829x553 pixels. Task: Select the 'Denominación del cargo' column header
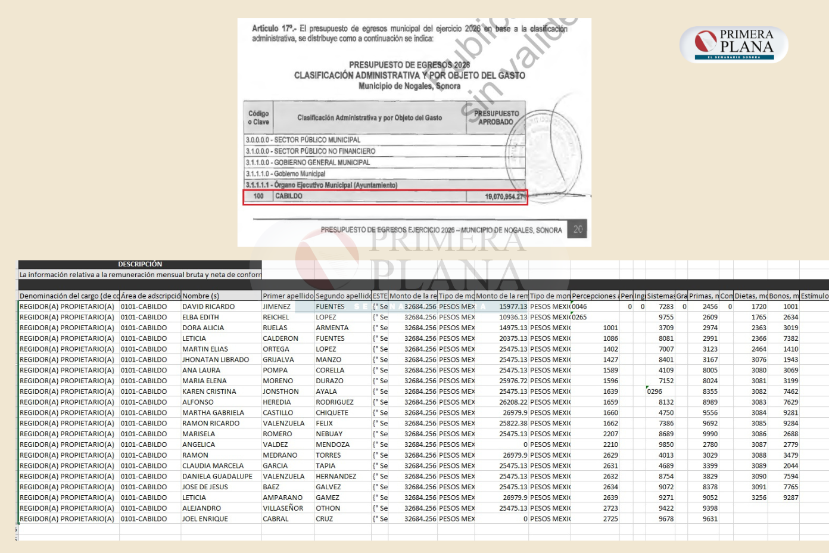(68, 296)
